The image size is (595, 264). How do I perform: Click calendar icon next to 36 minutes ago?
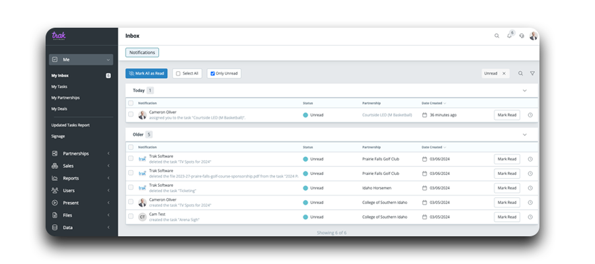[x=424, y=115]
